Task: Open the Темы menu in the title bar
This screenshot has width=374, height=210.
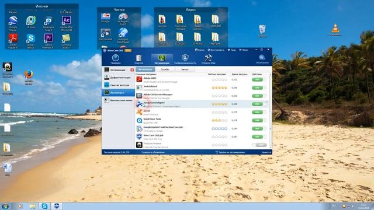Action: click(x=231, y=50)
